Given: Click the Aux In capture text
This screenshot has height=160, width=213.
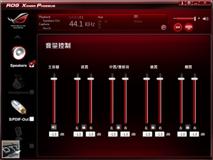Looking at the screenshot, I should (x=47, y=28).
